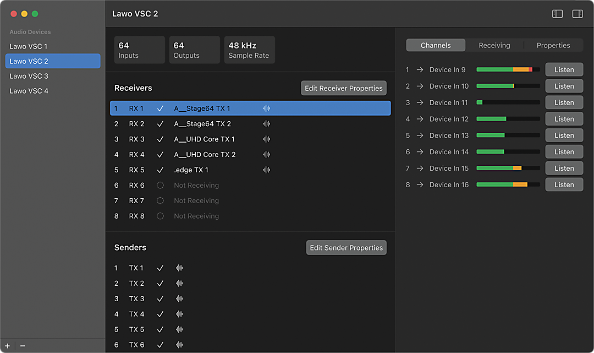This screenshot has width=594, height=353.
Task: Listen to channel 5 Device In 13
Action: pyautogui.click(x=564, y=135)
